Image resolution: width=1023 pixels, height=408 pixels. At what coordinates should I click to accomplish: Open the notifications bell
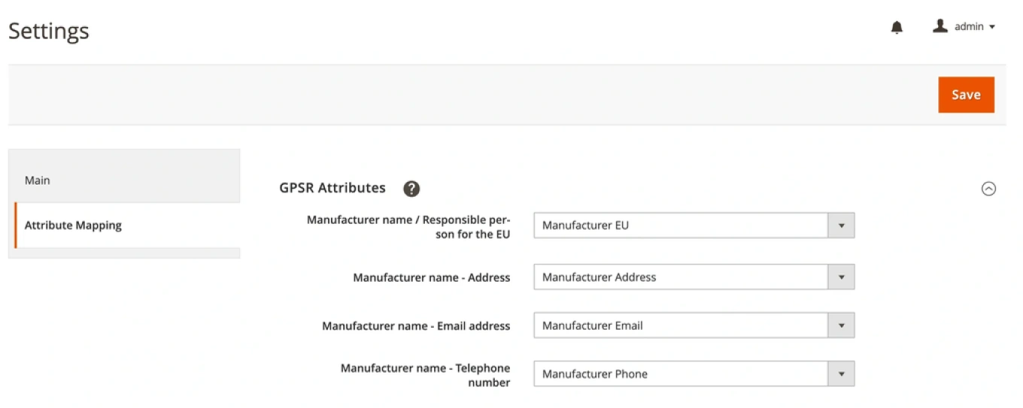click(897, 28)
